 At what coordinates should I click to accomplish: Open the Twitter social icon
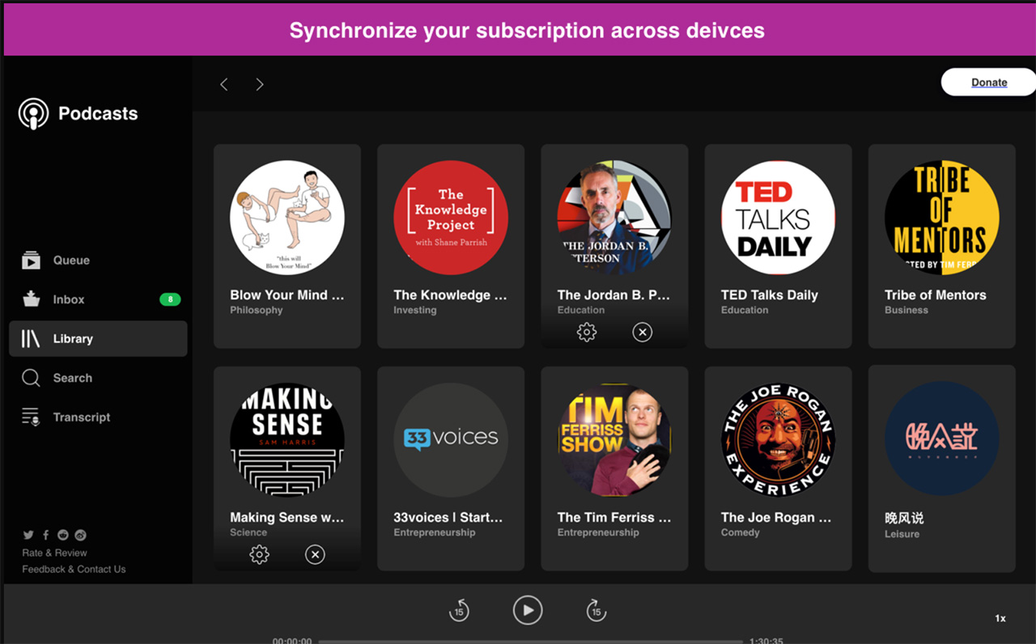(28, 535)
